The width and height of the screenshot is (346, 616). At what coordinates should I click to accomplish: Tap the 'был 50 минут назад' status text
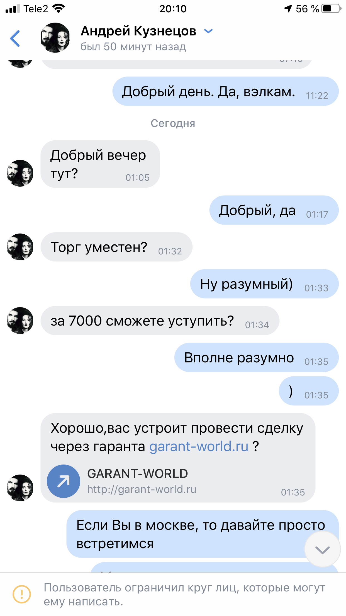tap(133, 47)
